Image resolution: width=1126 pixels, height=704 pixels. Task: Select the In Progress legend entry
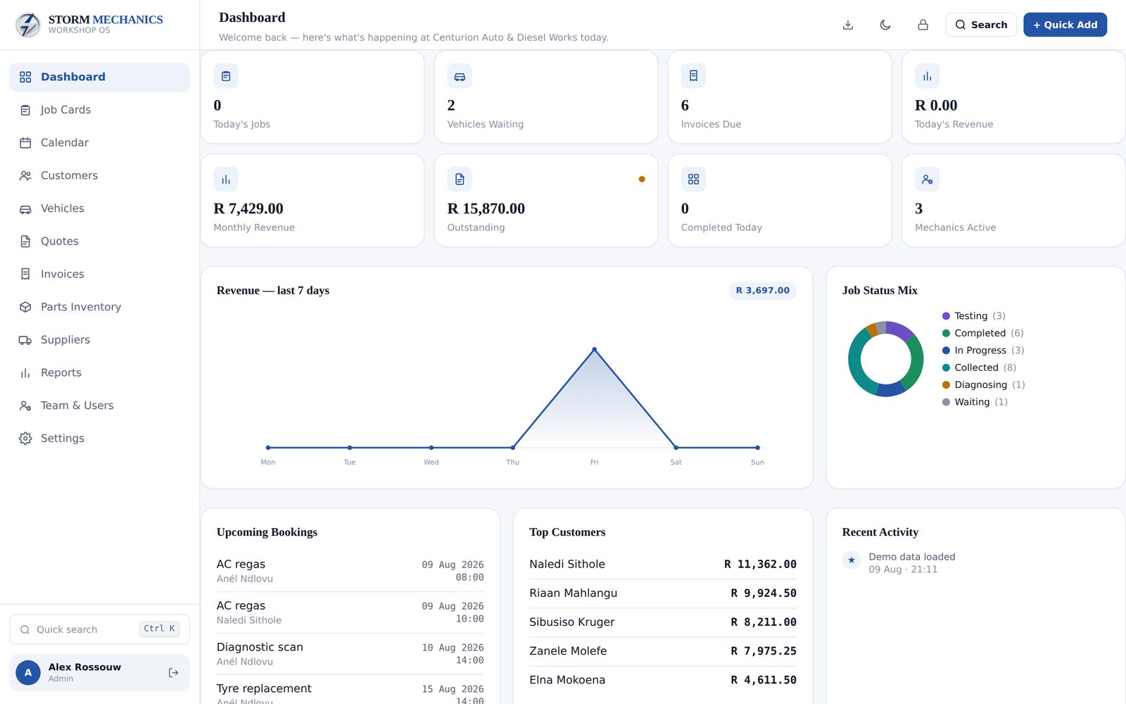(x=983, y=351)
